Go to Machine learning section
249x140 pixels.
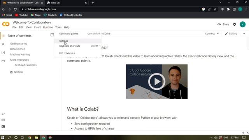pyautogui.click(x=20, y=54)
